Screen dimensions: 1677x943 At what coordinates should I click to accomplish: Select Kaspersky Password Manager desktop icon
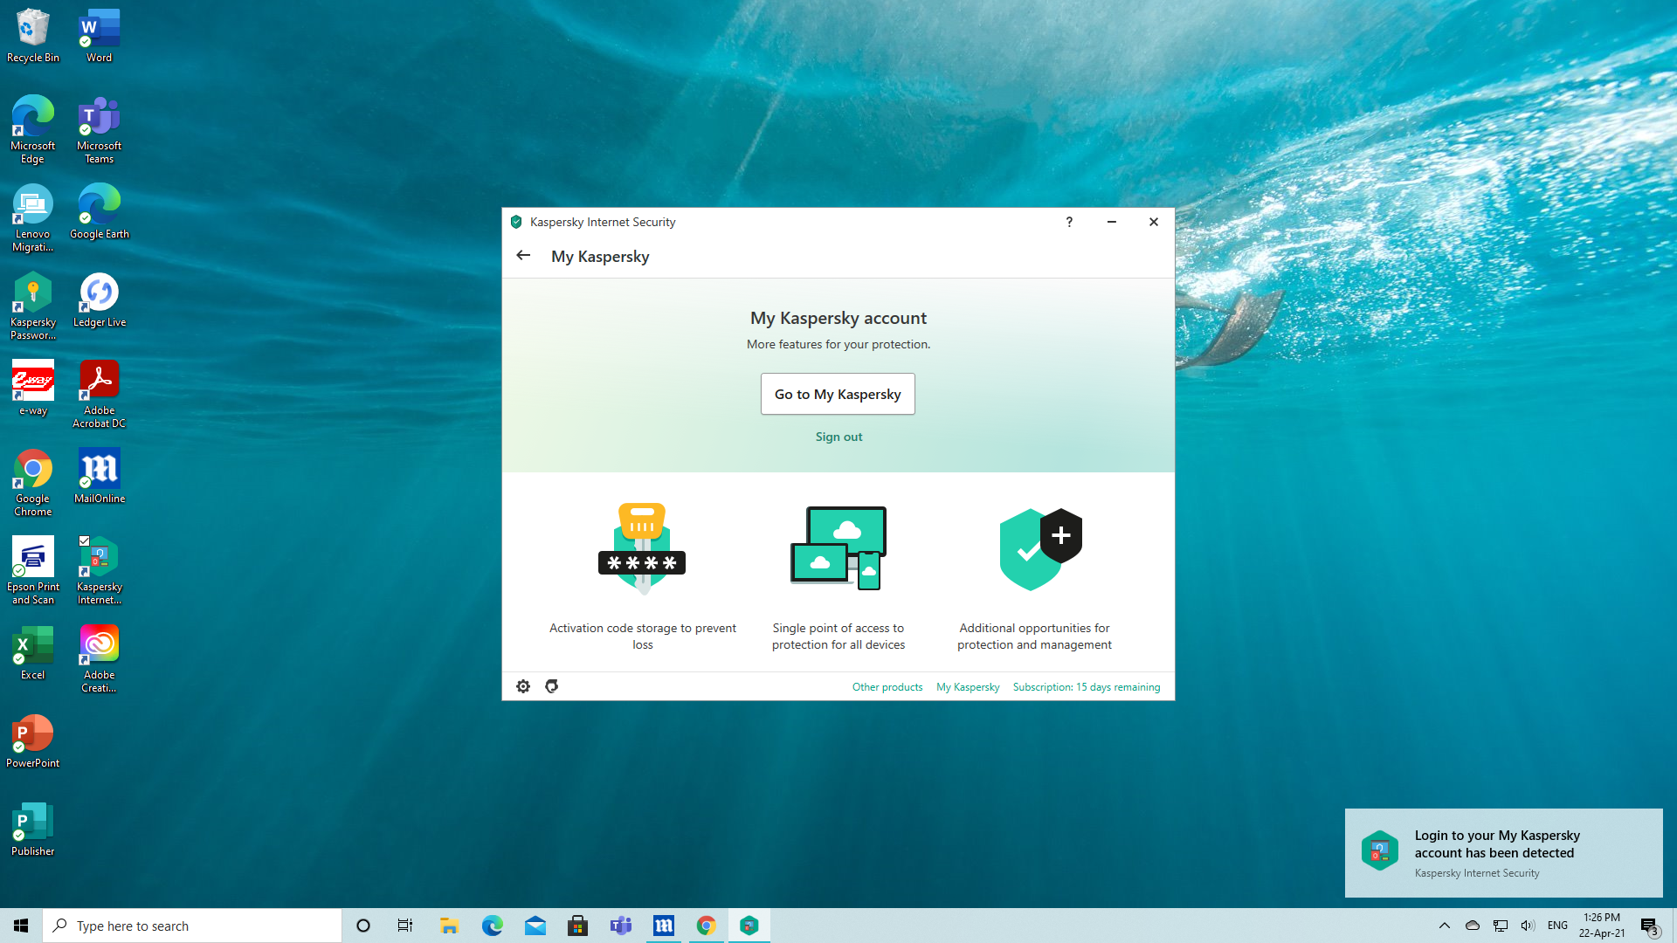tap(33, 306)
